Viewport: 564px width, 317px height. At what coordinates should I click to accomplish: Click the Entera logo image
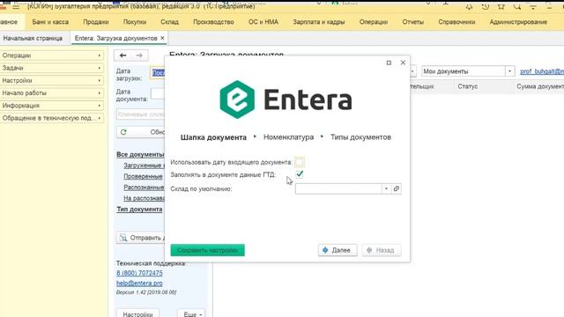286,100
